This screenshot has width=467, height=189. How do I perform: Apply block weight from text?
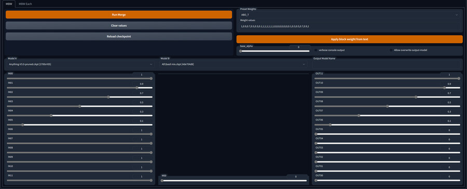tap(349, 39)
